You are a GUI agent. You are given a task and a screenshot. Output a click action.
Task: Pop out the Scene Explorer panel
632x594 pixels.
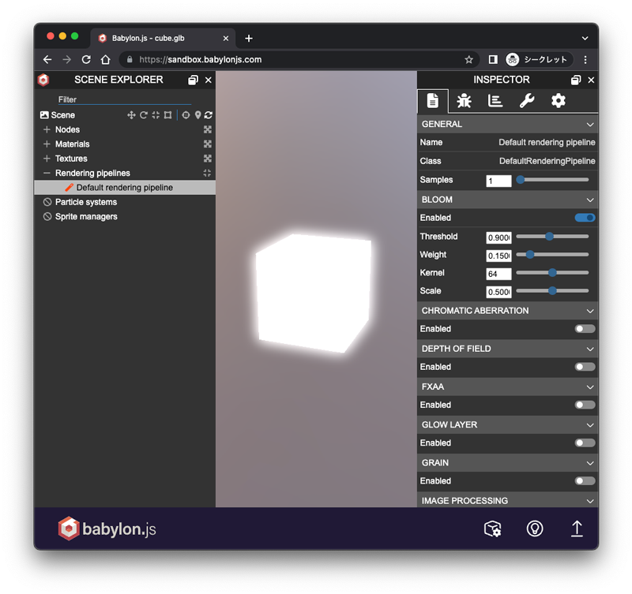tap(193, 80)
